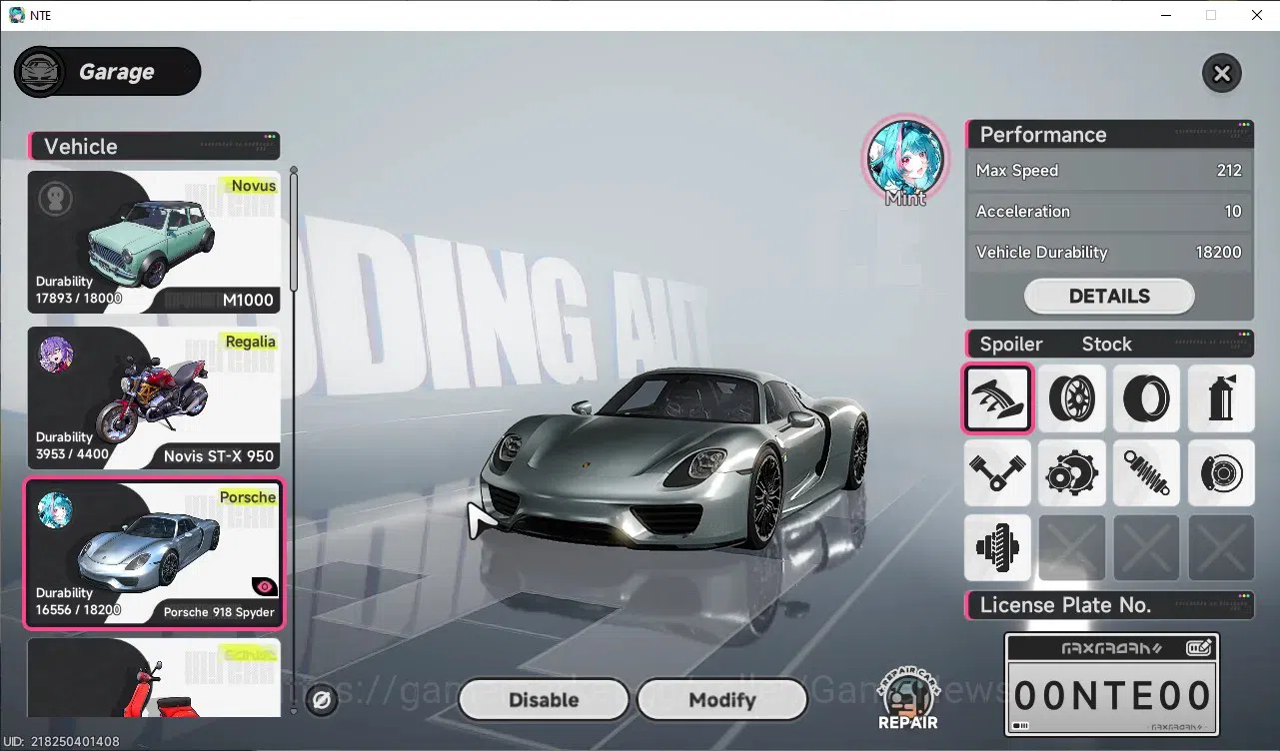1280x751 pixels.
Task: Click the NTE app icon in title bar
Action: [x=16, y=15]
